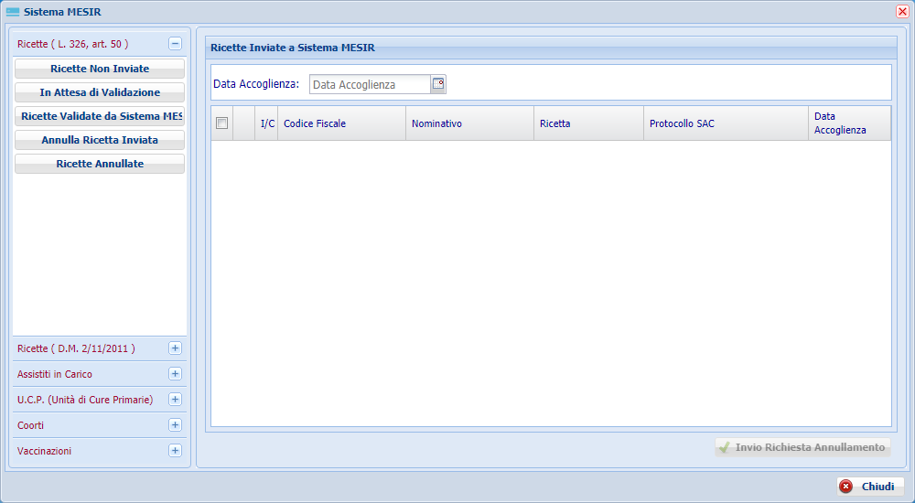915x503 pixels.
Task: Open Ricette Annullate list
Action: (100, 164)
